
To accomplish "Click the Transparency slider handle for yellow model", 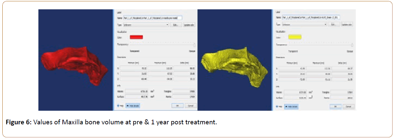I will tap(352, 45).
